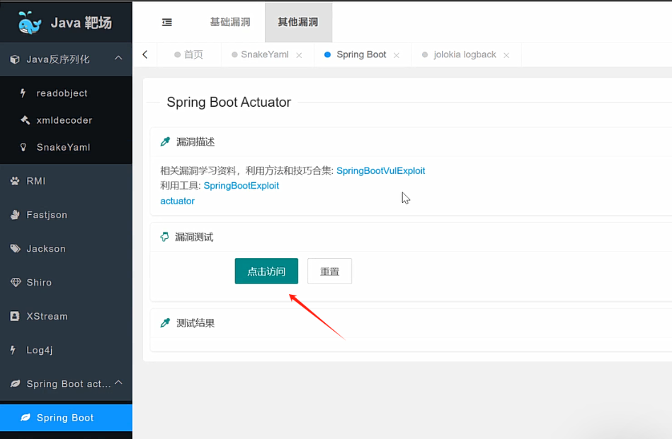Close the SnakeYaml tab
The width and height of the screenshot is (672, 439).
299,55
